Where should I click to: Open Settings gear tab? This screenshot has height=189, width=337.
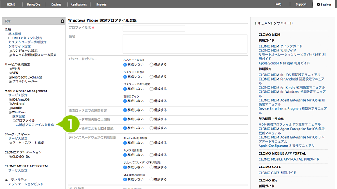pyautogui.click(x=324, y=5)
